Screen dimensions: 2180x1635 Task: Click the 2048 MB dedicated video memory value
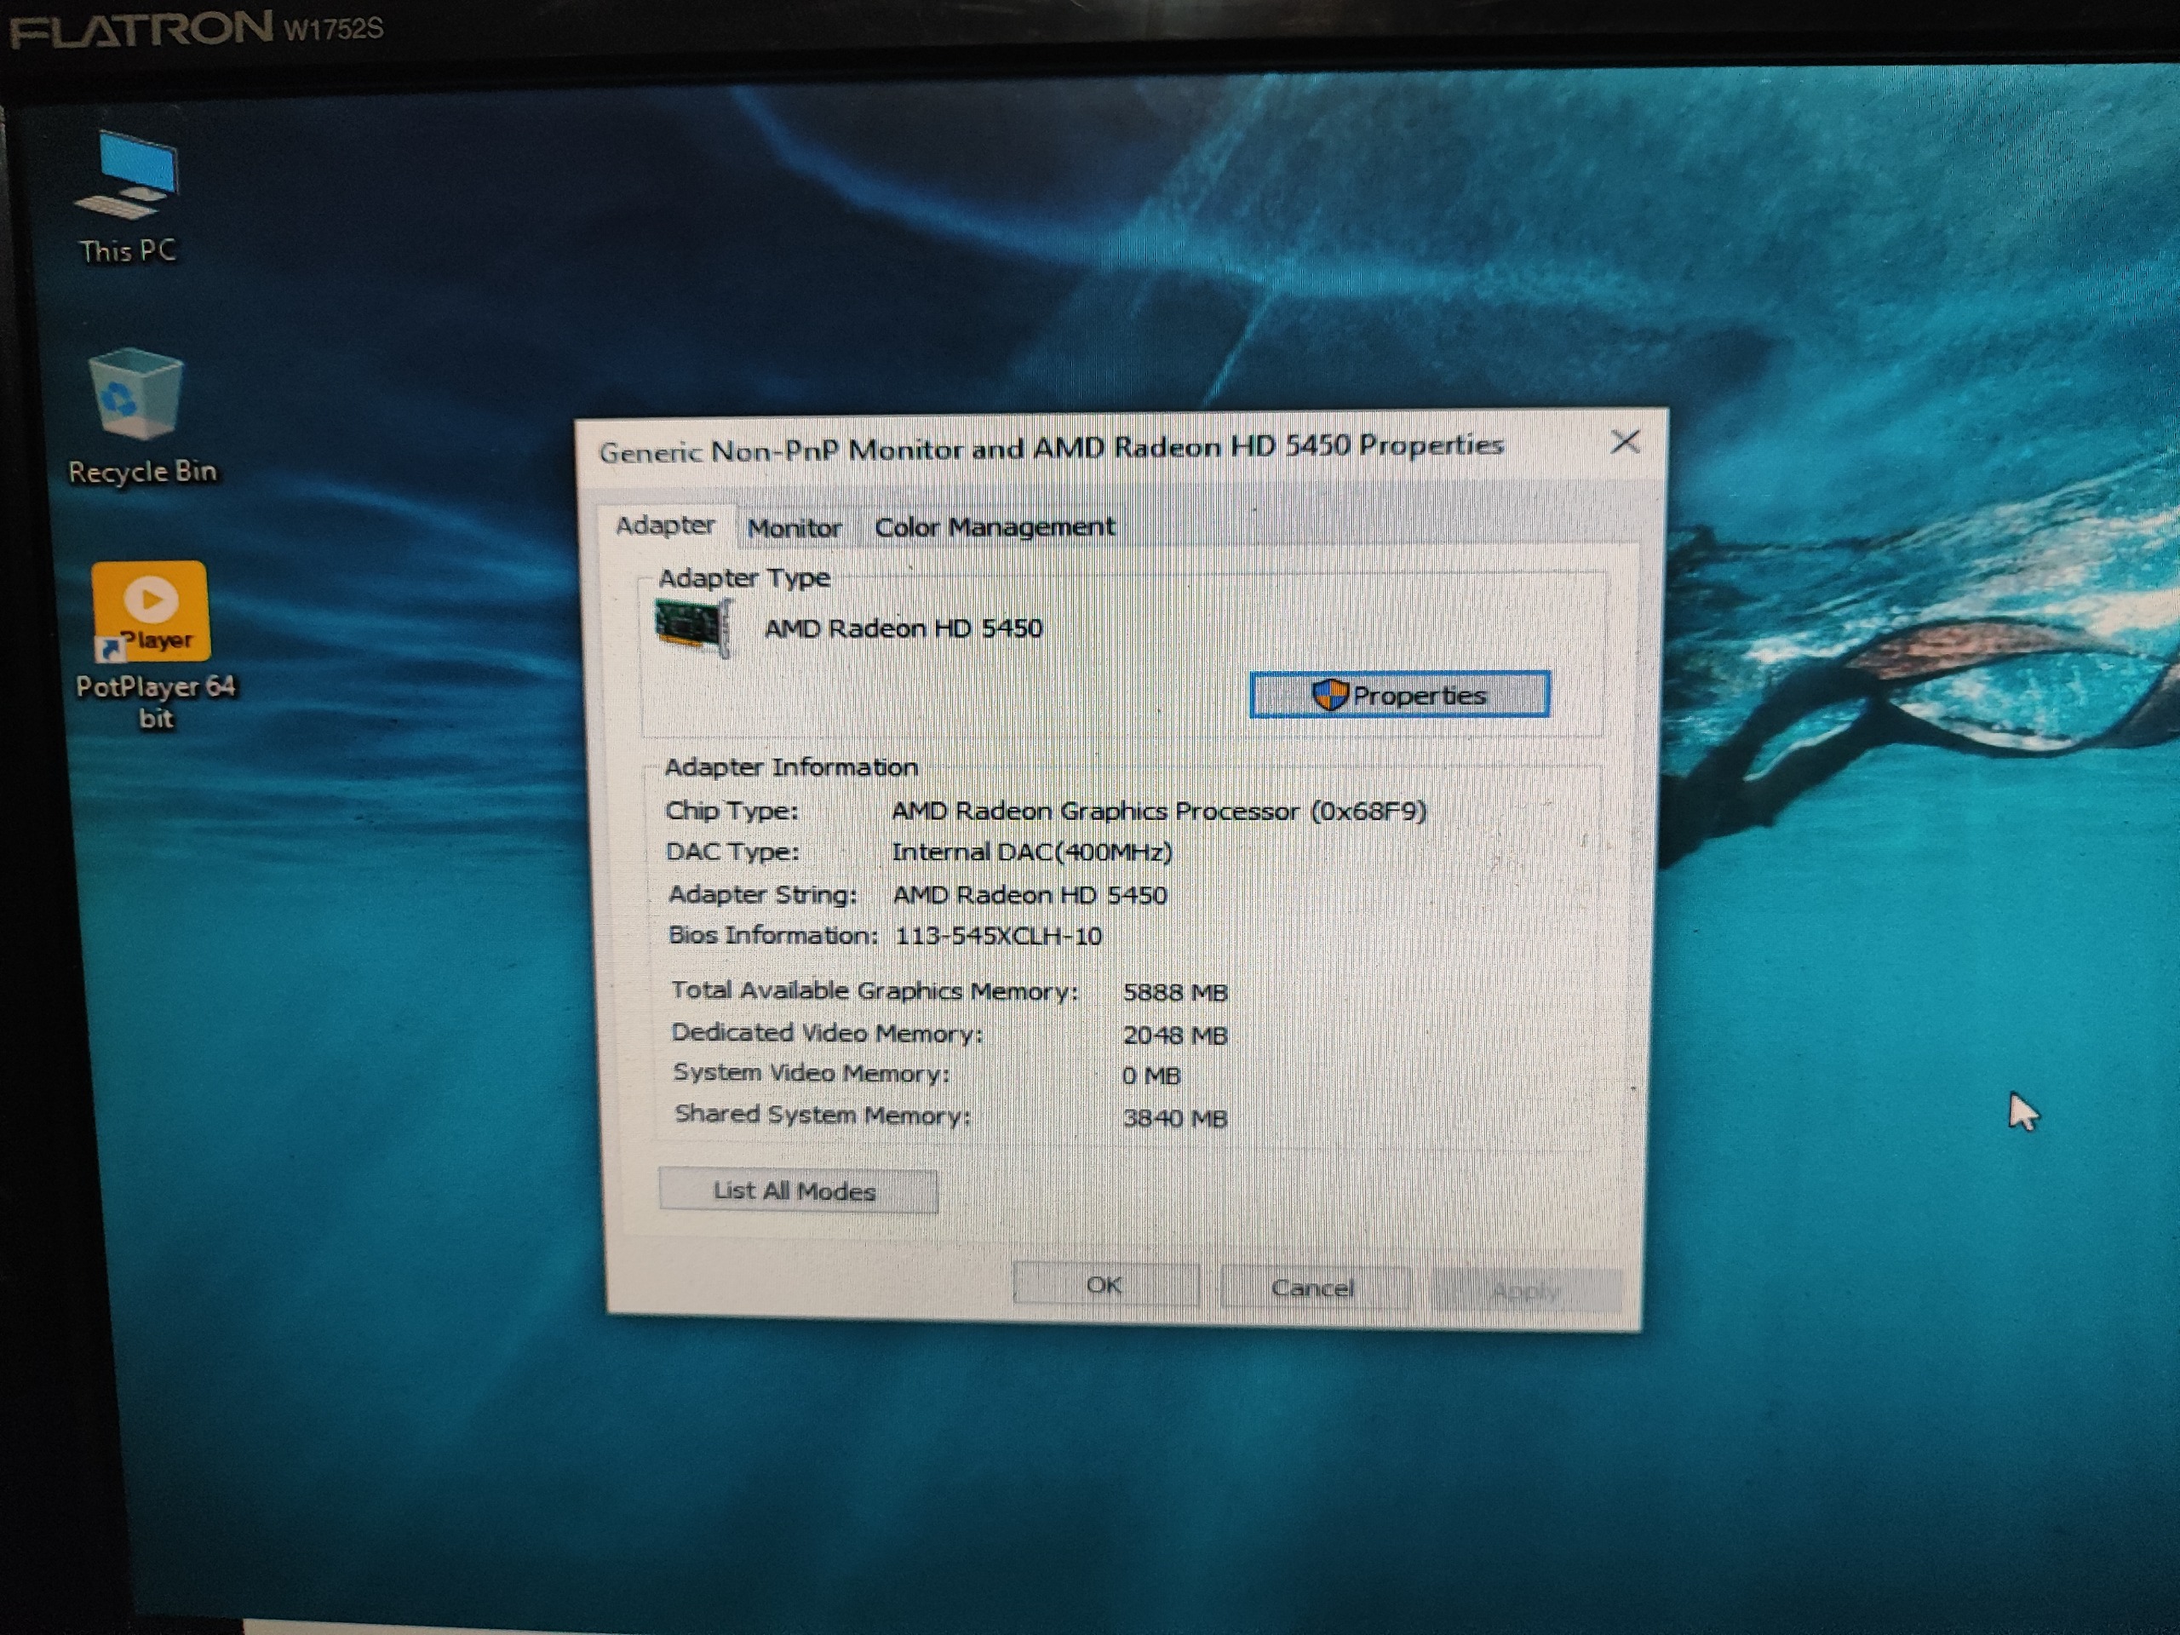coord(1176,1035)
